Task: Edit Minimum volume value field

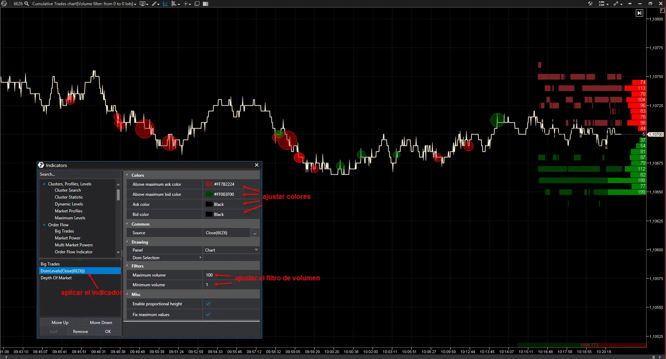Action: 231,284
